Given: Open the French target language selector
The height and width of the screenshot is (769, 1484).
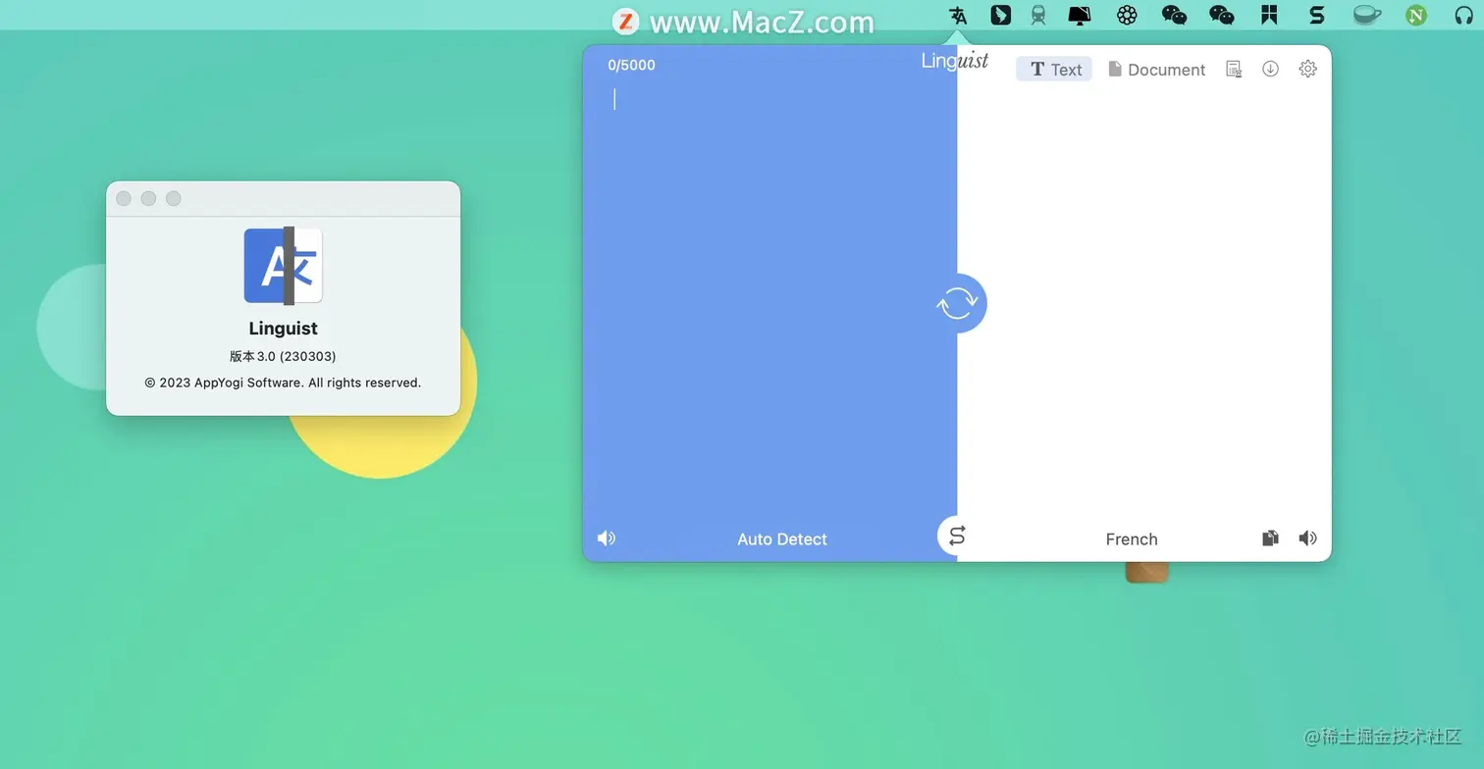Looking at the screenshot, I should [1132, 538].
